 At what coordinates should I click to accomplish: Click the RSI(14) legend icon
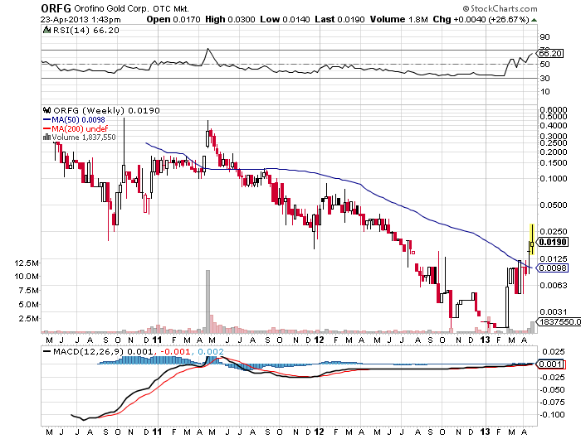click(46, 31)
